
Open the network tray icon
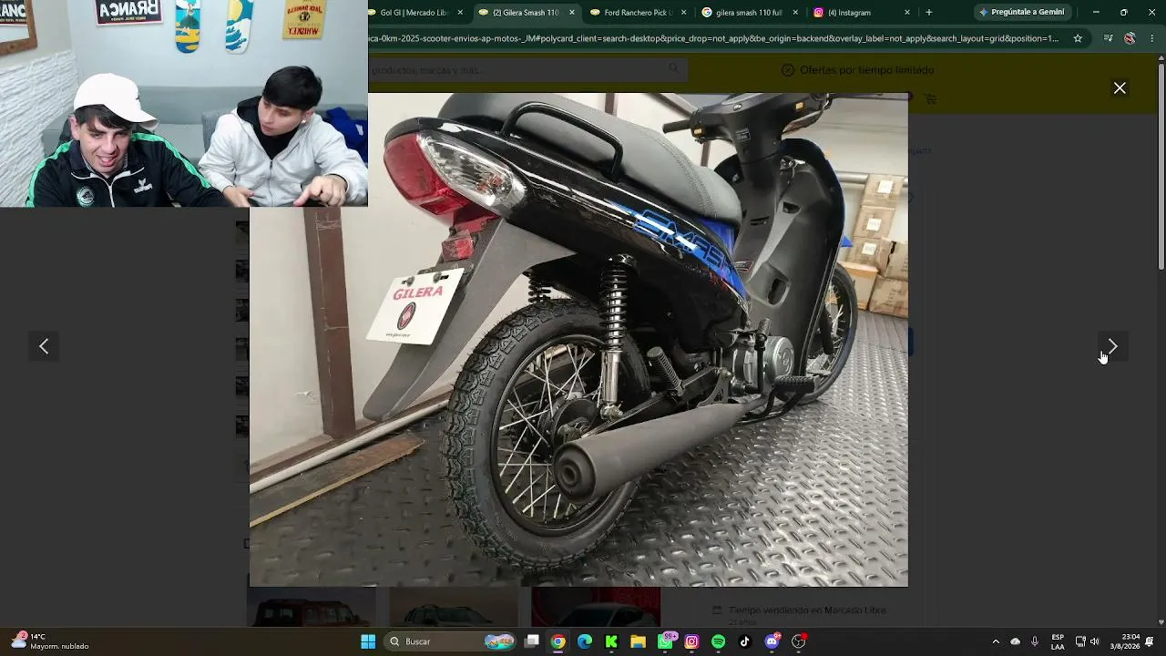click(1079, 641)
